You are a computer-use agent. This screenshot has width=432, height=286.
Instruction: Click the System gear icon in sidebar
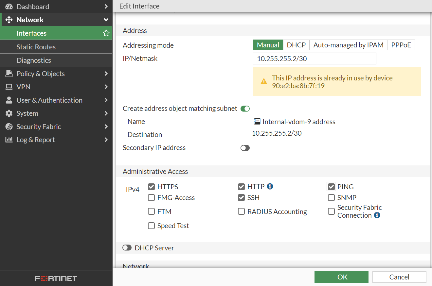coord(9,113)
